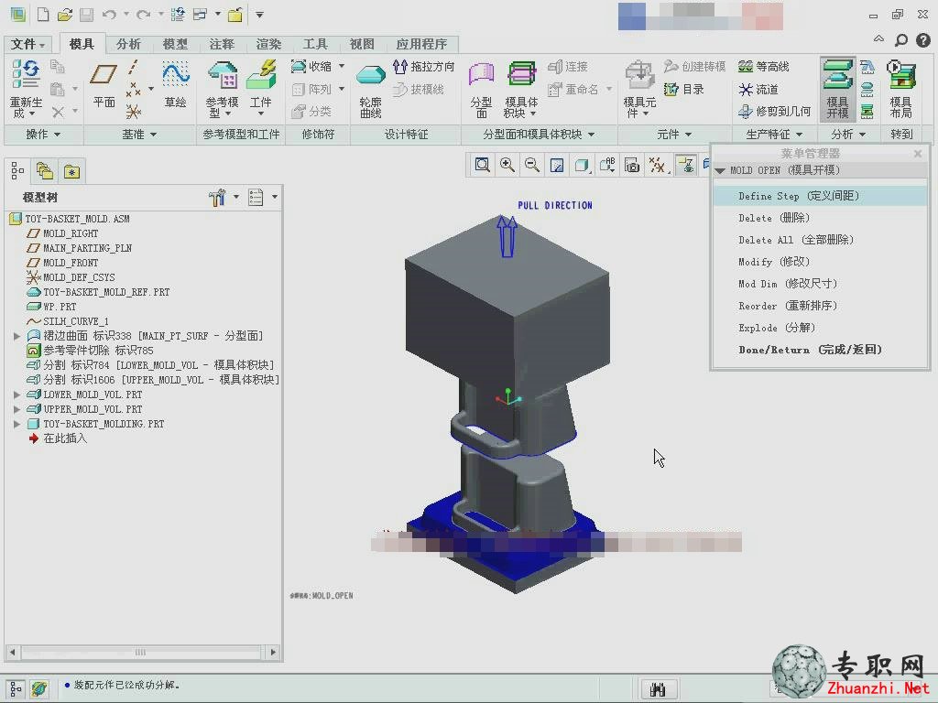
Task: Expand the 裙边曲面 标识338 tree node
Action: click(x=16, y=336)
